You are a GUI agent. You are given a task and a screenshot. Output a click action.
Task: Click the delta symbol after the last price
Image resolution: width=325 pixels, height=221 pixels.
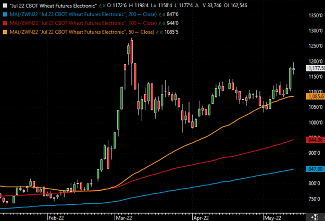[197, 6]
